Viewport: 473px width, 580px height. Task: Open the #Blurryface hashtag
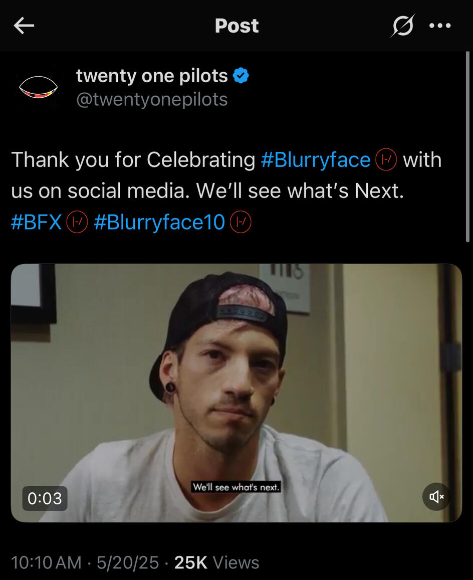click(316, 160)
